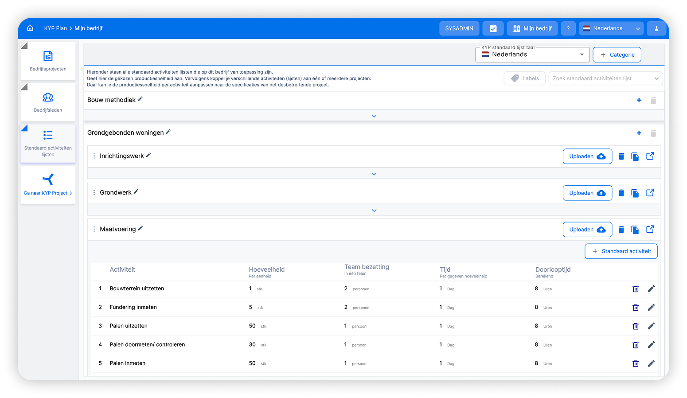Upload a file to Grondwerk
687x398 pixels.
pos(587,193)
